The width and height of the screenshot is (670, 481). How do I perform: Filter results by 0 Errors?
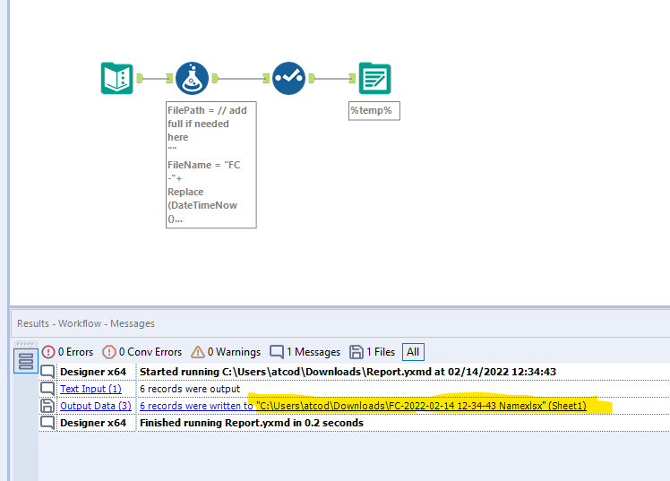pyautogui.click(x=67, y=352)
